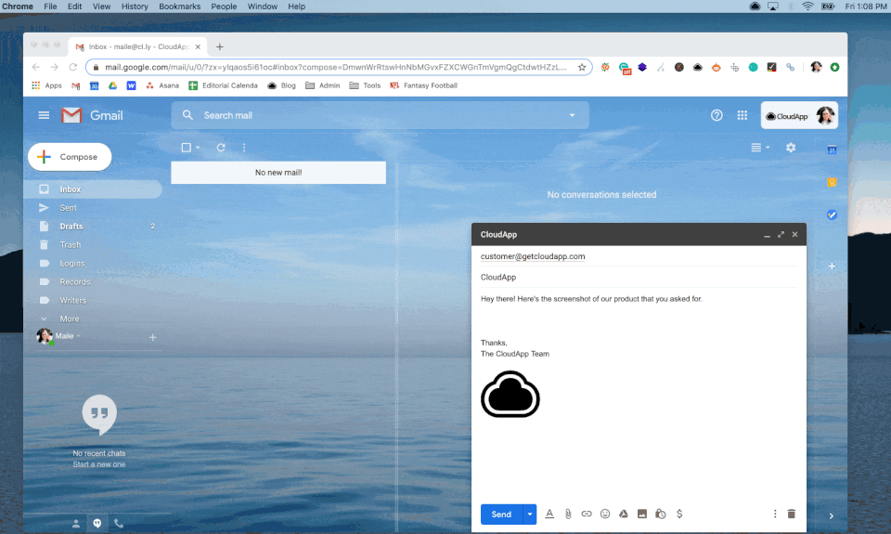Open the Bookmarks menu
Screen dimensions: 891x534
click(x=179, y=7)
